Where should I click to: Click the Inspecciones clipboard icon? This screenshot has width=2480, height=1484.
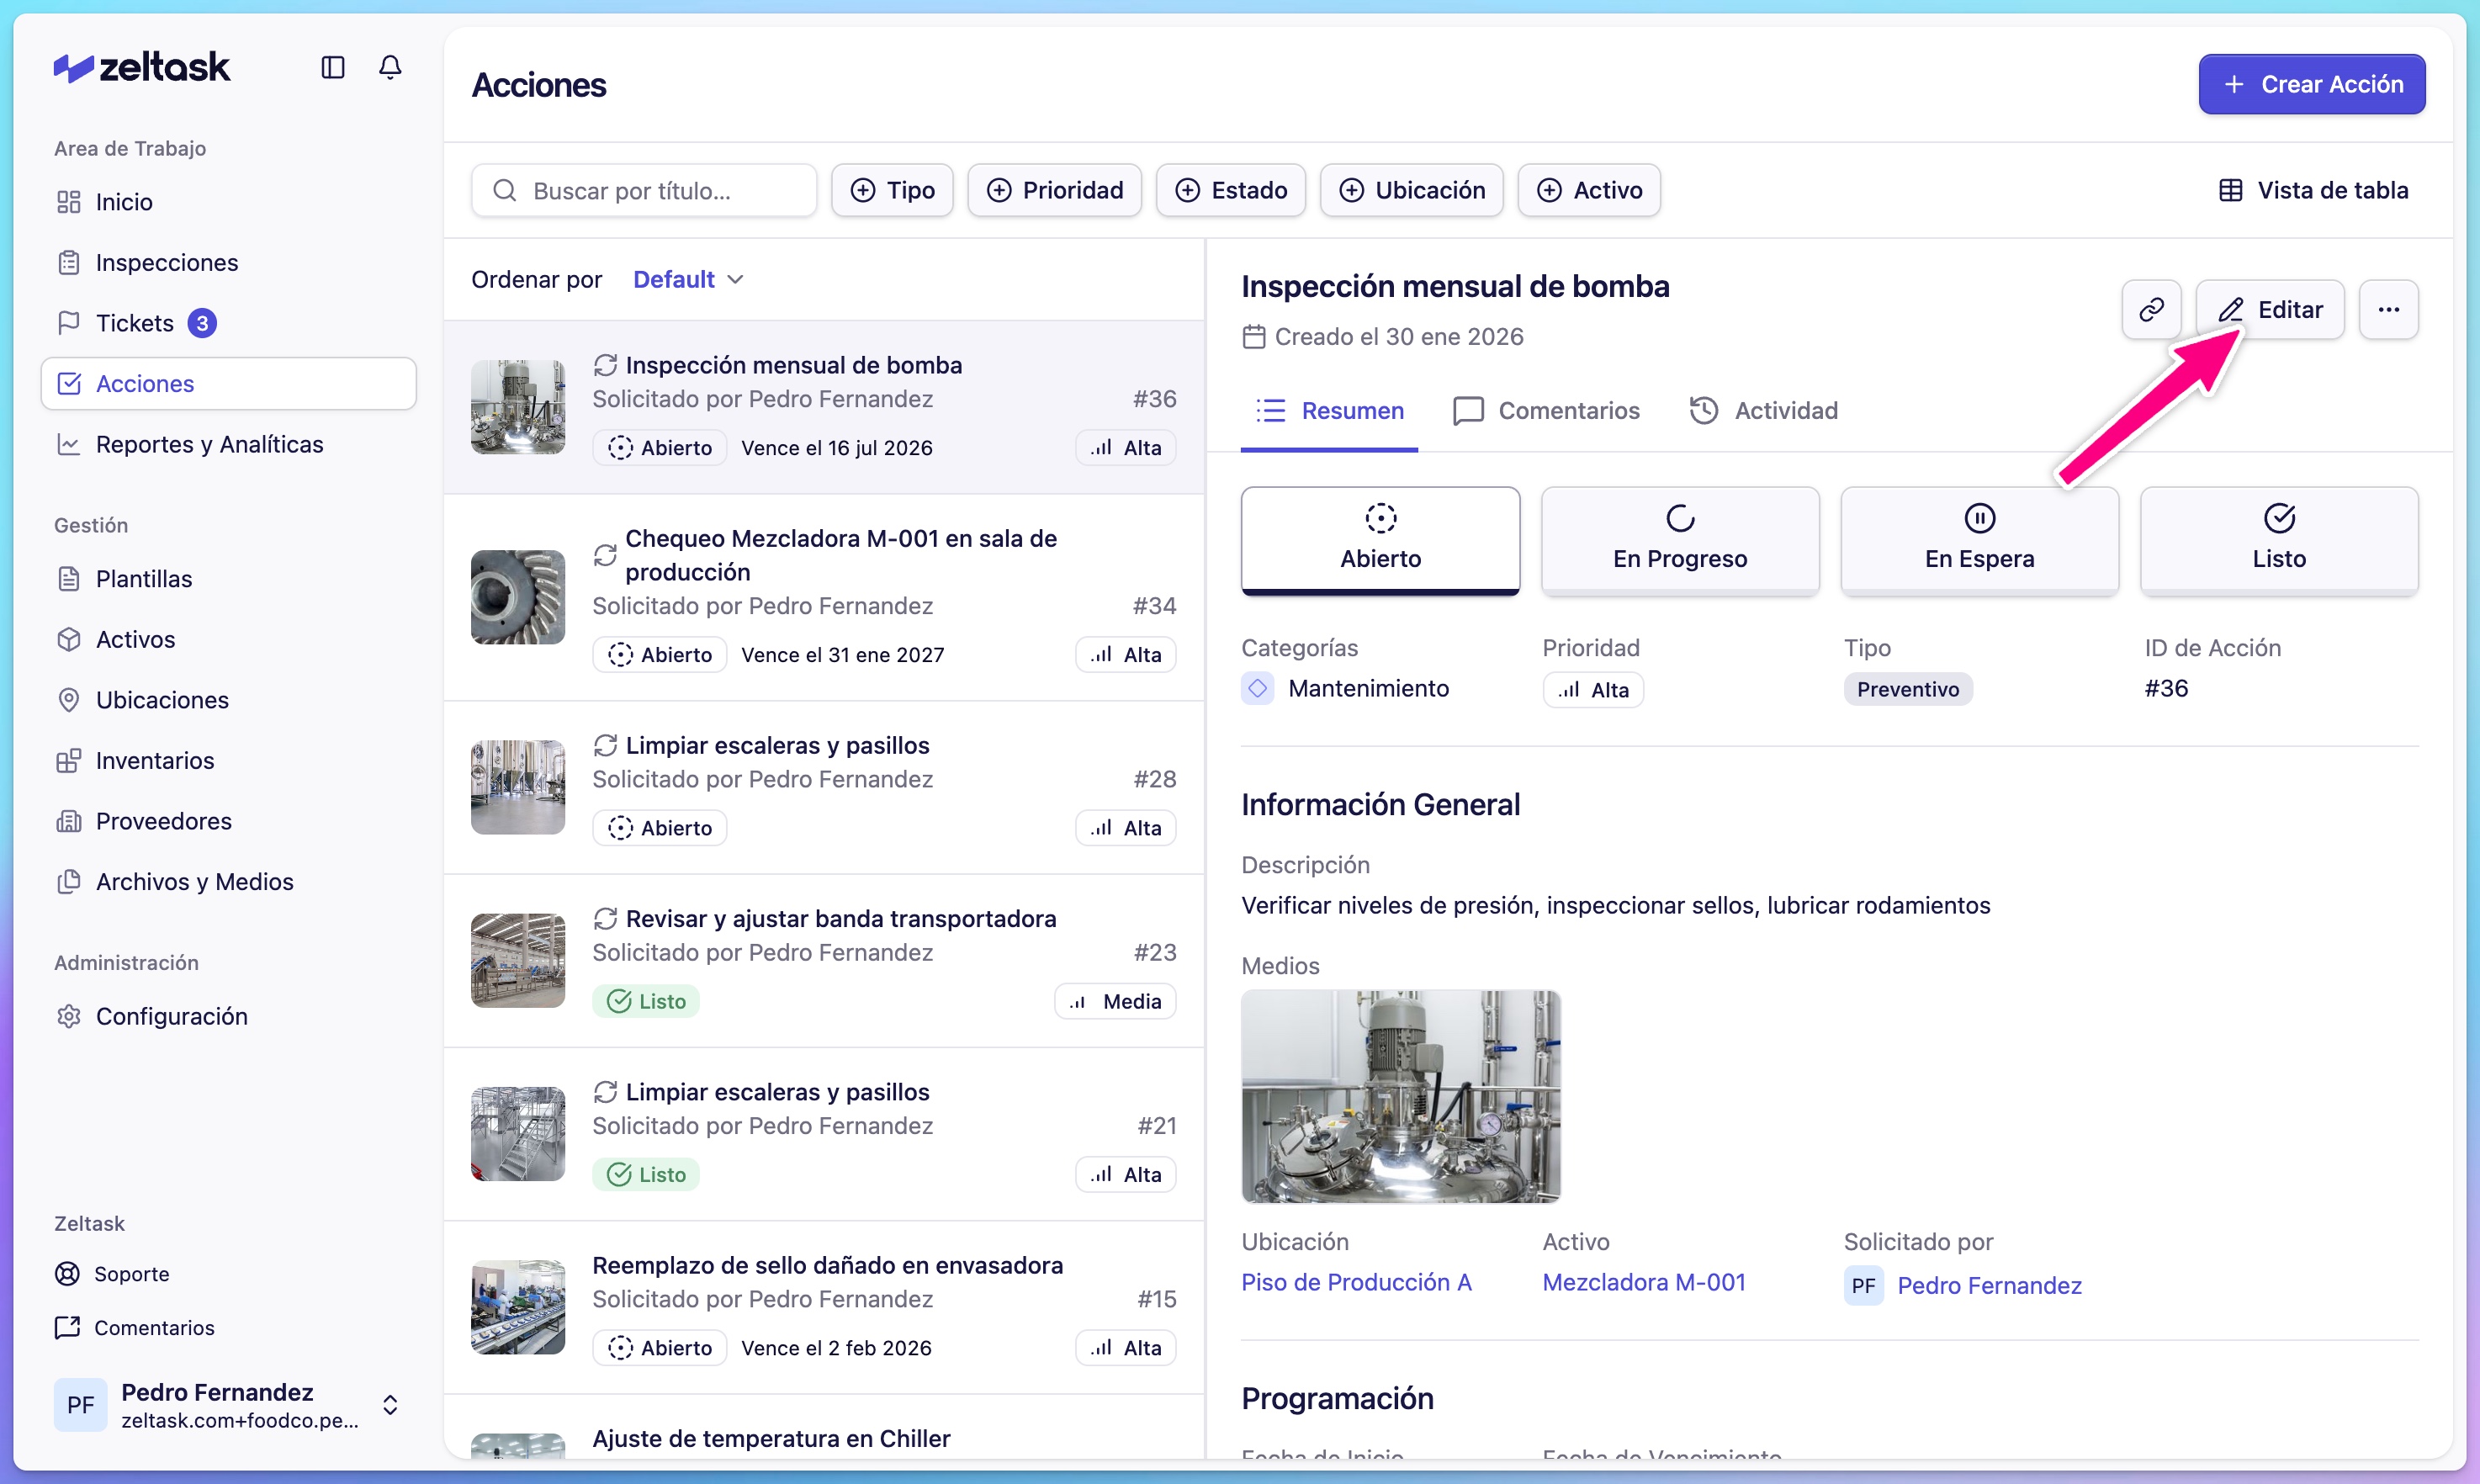point(69,263)
